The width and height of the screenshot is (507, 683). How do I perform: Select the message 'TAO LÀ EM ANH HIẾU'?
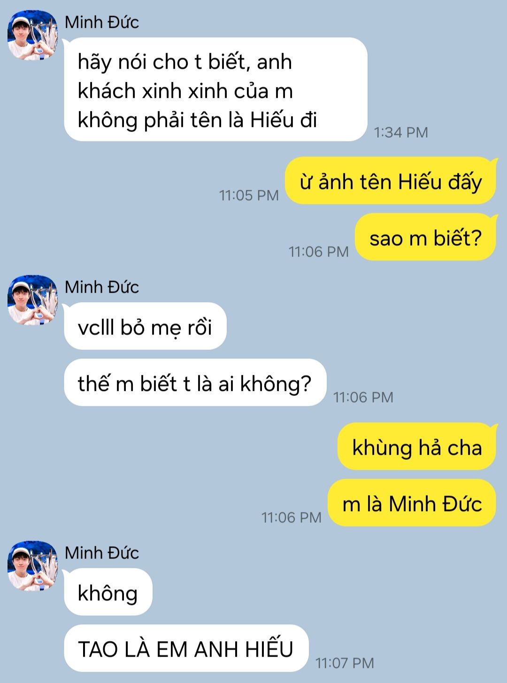click(186, 648)
